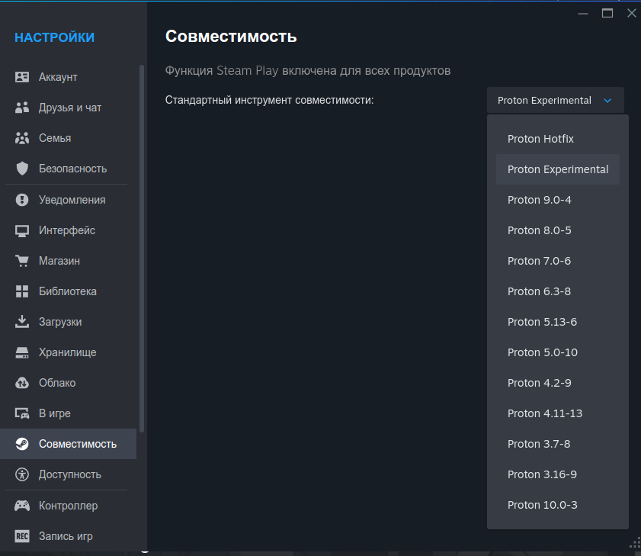Go to the Хранилище settings section
The width and height of the screenshot is (641, 556).
click(x=67, y=352)
